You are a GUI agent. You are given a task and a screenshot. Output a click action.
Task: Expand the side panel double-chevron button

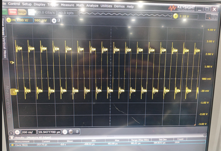click(11, 133)
